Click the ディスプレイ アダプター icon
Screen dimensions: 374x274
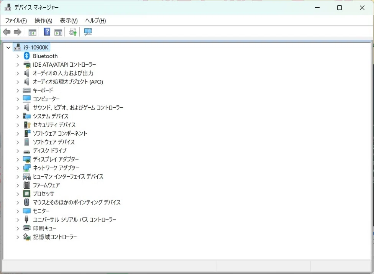pyautogui.click(x=27, y=159)
